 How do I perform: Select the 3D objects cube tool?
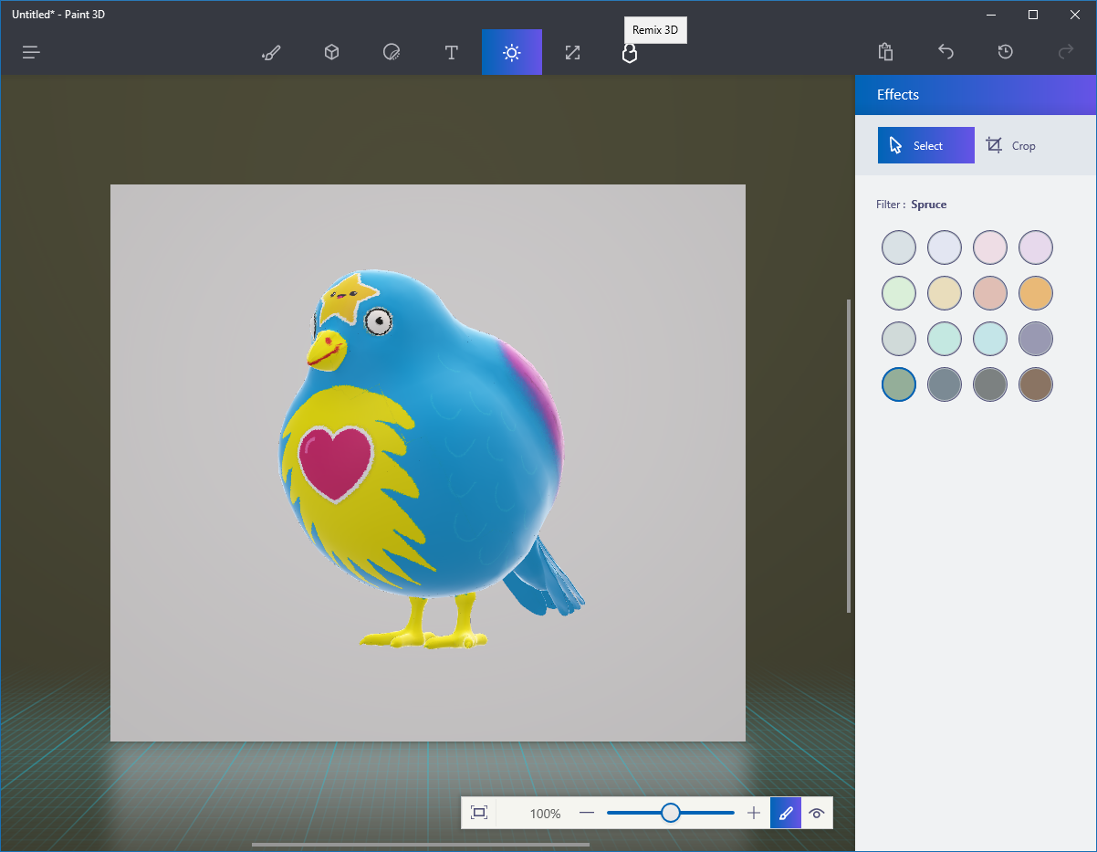pos(331,53)
